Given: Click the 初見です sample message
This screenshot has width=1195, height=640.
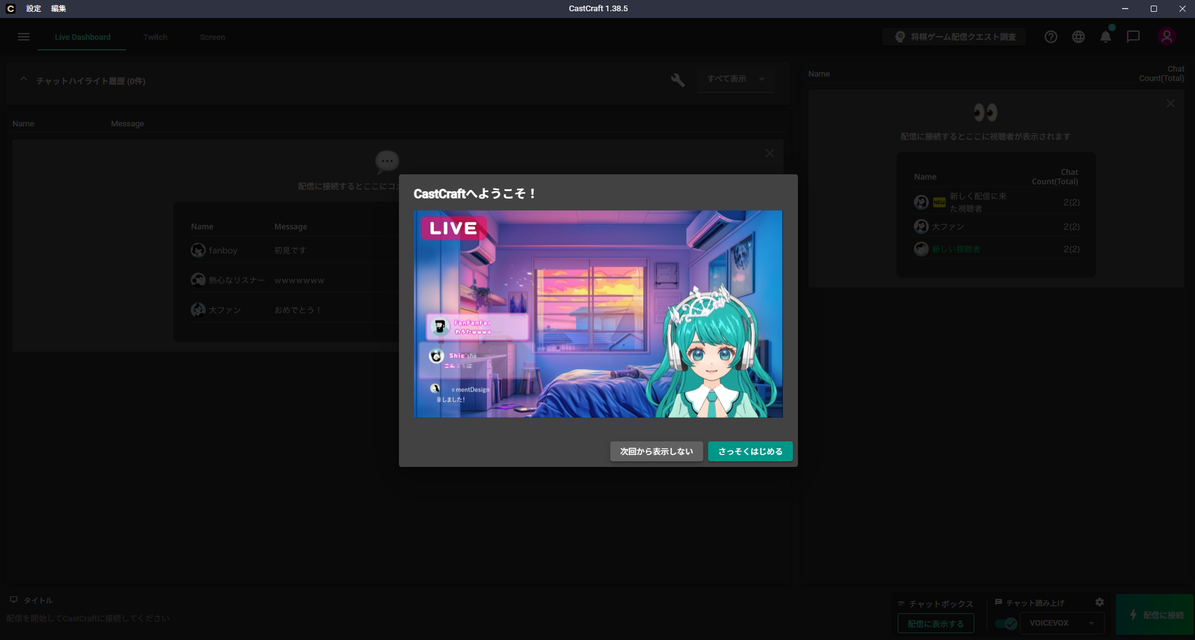Looking at the screenshot, I should pyautogui.click(x=290, y=250).
